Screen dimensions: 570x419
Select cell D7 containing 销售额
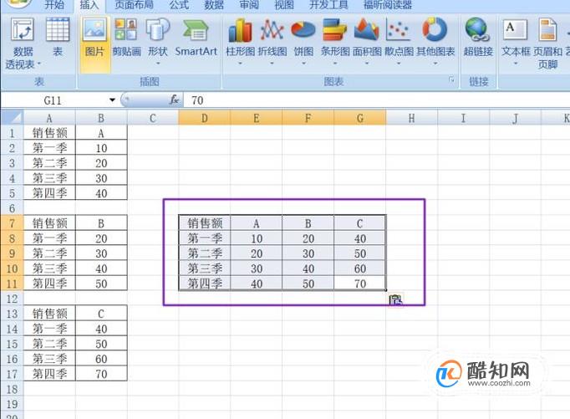pyautogui.click(x=204, y=223)
